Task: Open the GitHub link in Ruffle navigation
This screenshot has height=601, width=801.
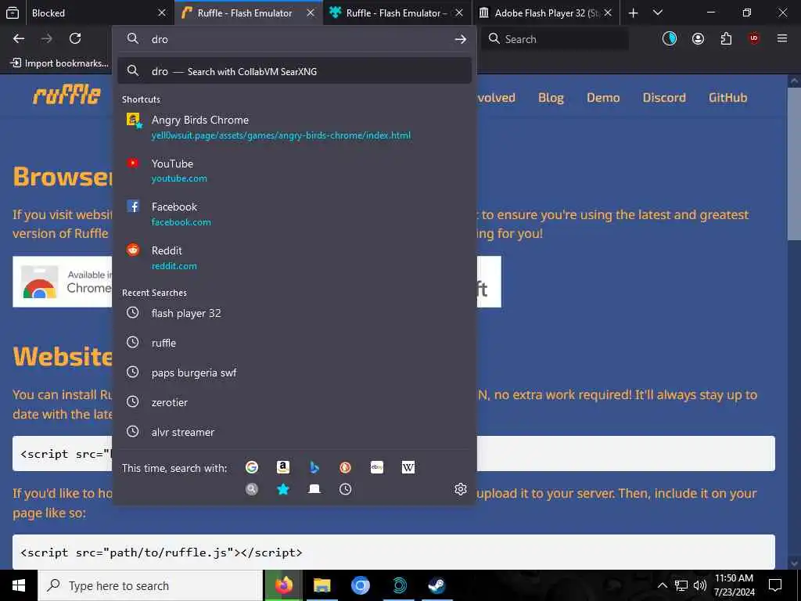Action: point(727,98)
